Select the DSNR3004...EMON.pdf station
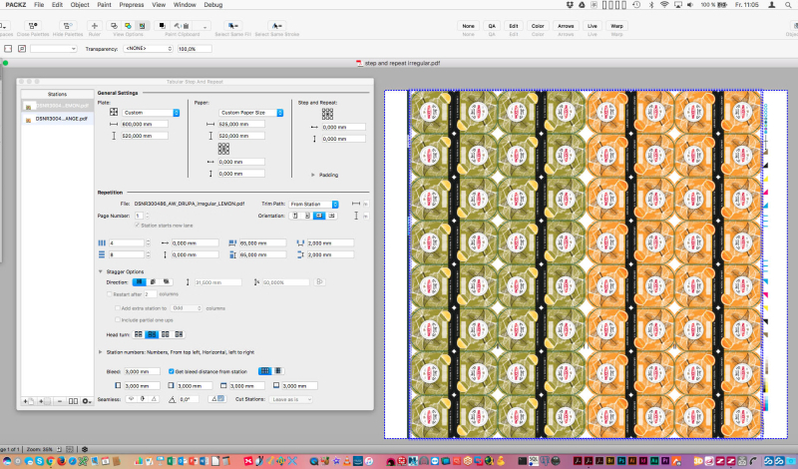 (57, 106)
